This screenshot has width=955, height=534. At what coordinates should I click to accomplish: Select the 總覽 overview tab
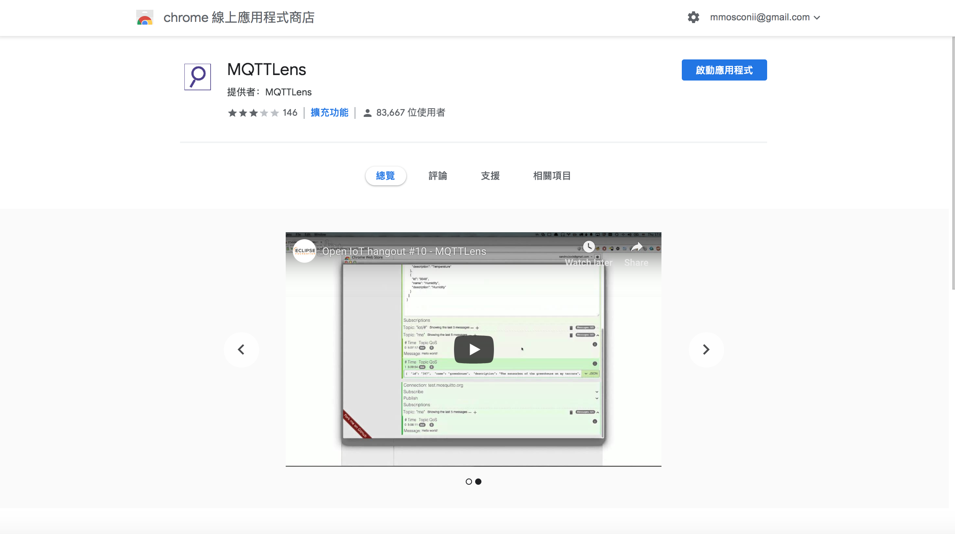pos(386,176)
